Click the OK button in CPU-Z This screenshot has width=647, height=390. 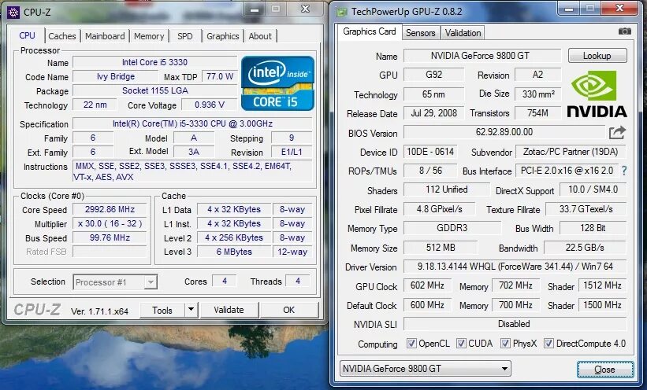[x=289, y=310]
